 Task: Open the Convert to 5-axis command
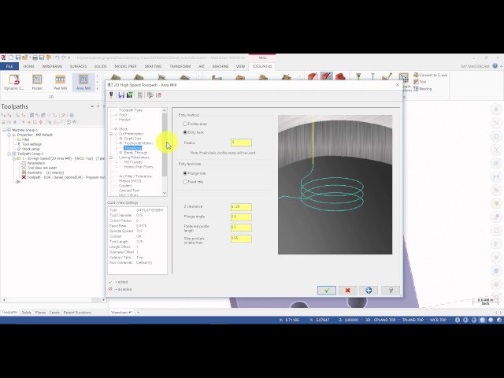tap(430, 75)
